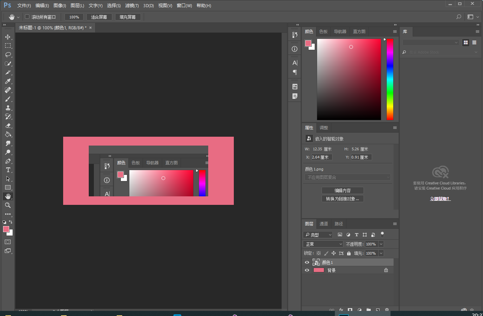Expand the opacity slider arrow
483x316 pixels.
381,244
